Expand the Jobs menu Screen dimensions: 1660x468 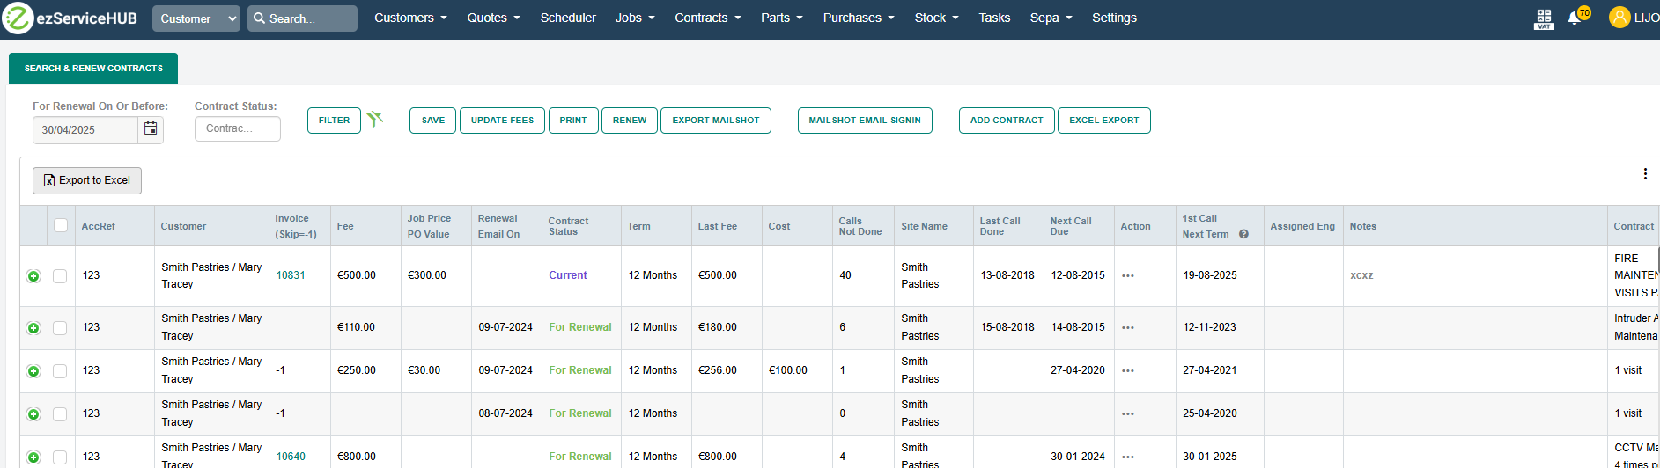[635, 18]
